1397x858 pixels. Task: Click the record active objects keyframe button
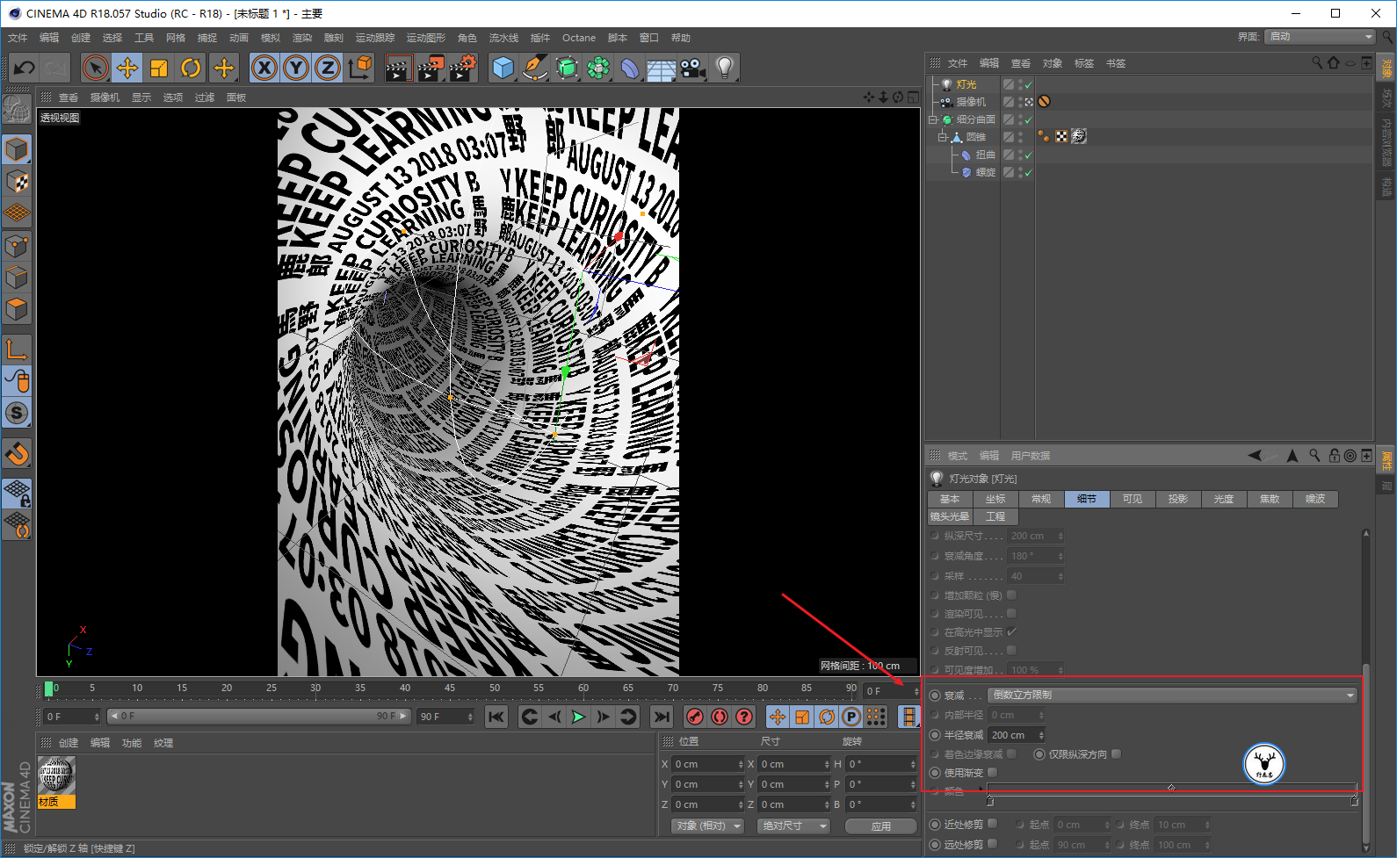695,717
